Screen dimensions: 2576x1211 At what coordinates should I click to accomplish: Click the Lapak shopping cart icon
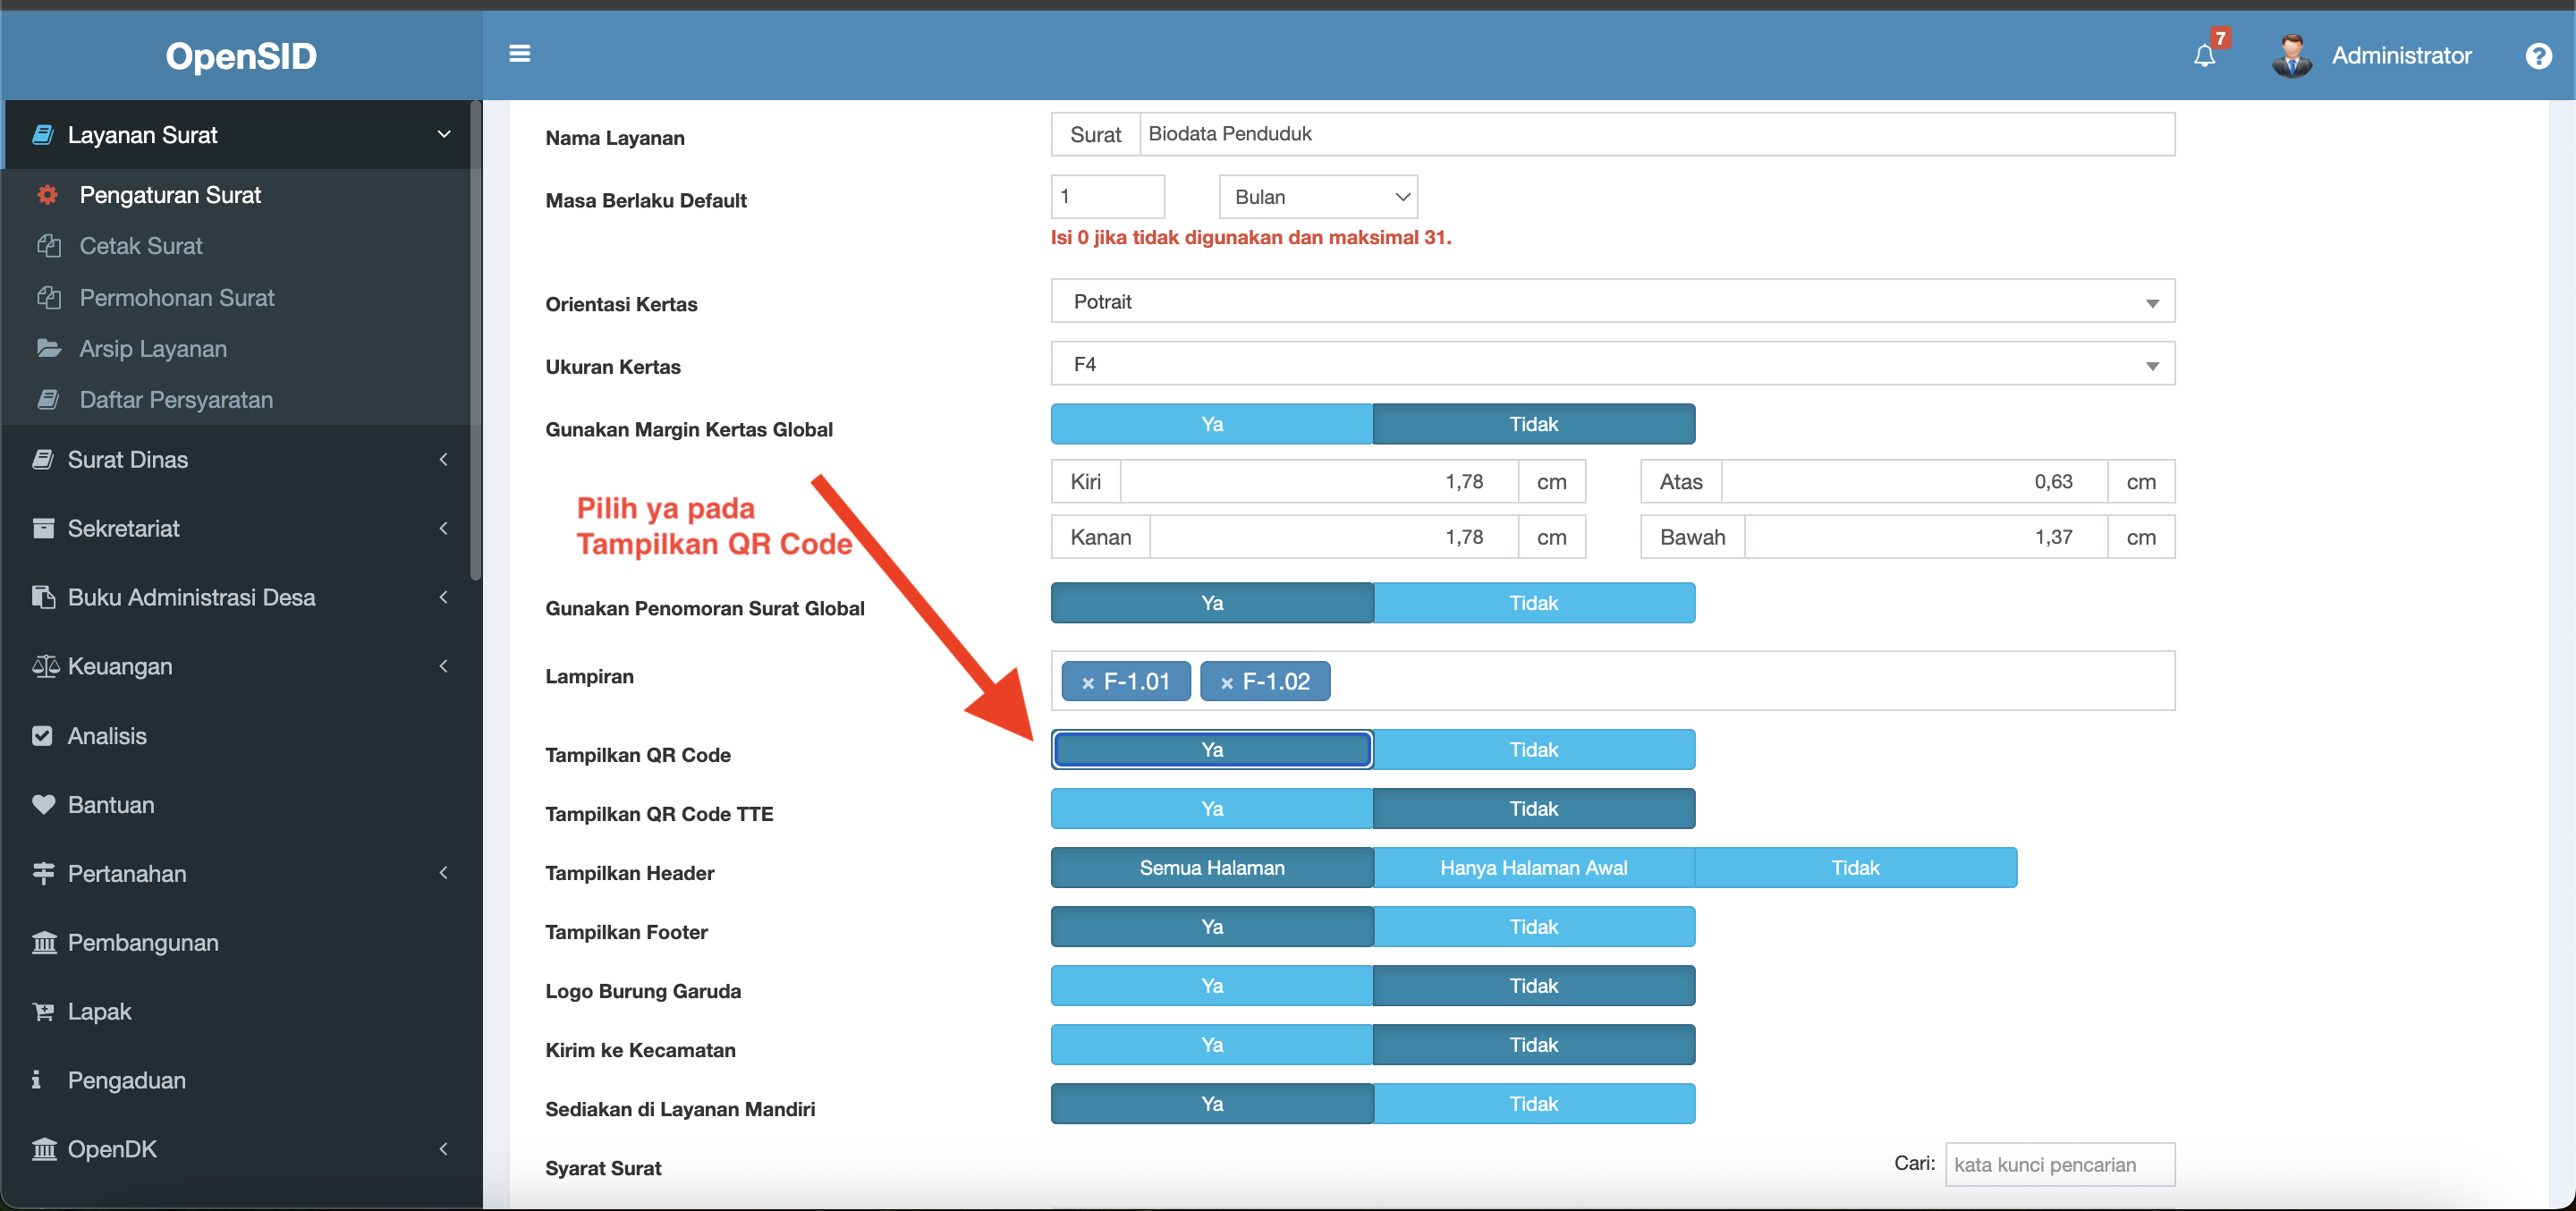(x=44, y=1011)
